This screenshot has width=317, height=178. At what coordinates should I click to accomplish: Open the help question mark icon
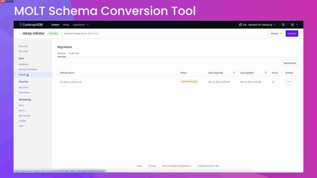coord(283,25)
